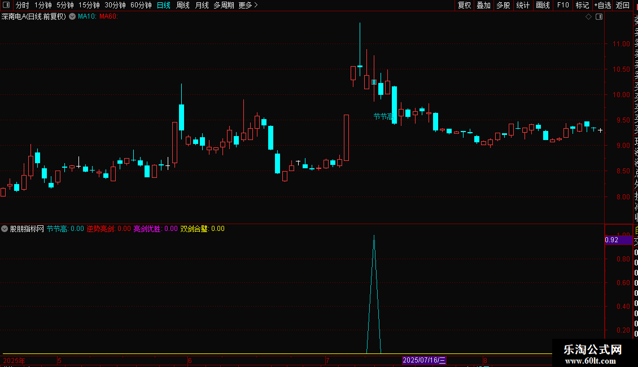Open the 统计 statistics tool
The image size is (638, 367).
point(522,5)
